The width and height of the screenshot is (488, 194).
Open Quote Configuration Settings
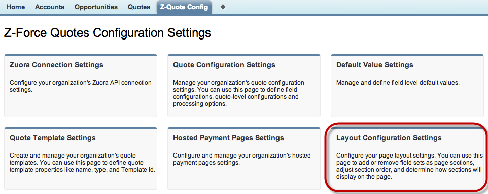[x=224, y=65]
